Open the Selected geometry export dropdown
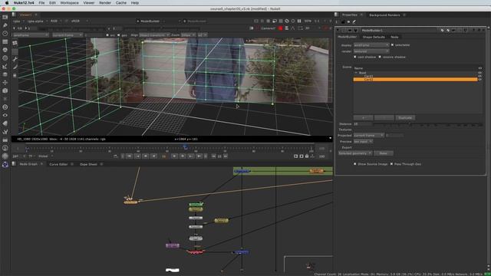This screenshot has width=491, height=276. 355,153
